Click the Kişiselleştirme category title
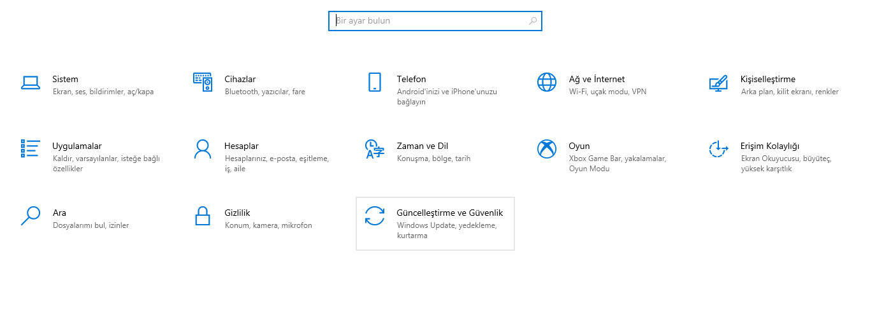Viewport: 870px width, 331px height. click(767, 80)
